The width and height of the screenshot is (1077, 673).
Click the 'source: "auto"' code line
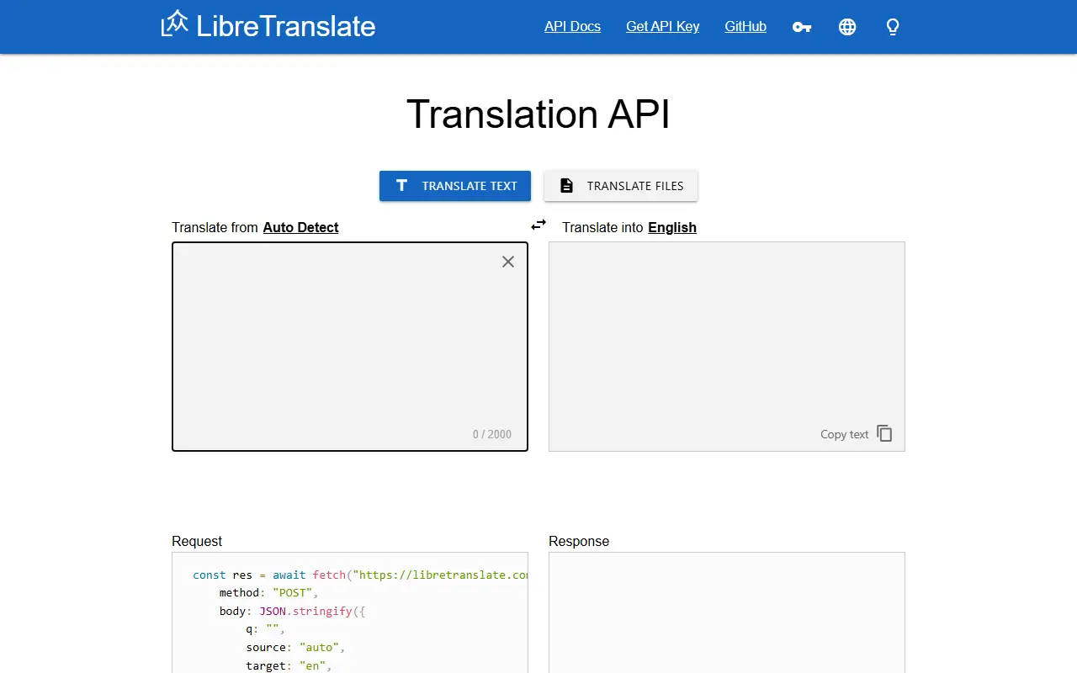pyautogui.click(x=295, y=648)
